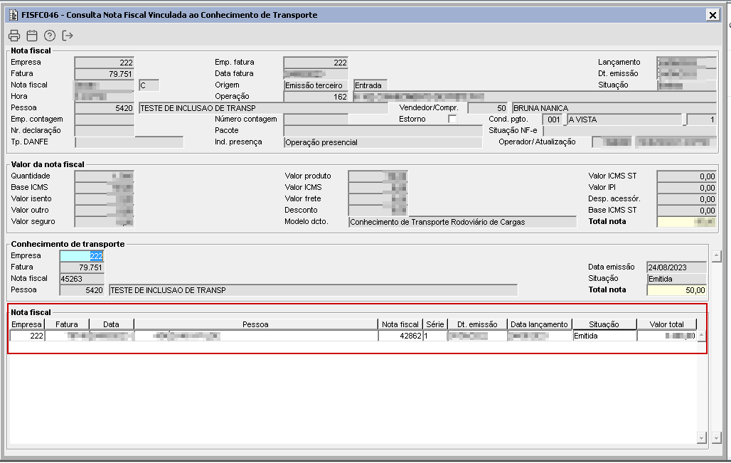
Task: Click Total nota field showing 50,00
Action: click(x=676, y=290)
